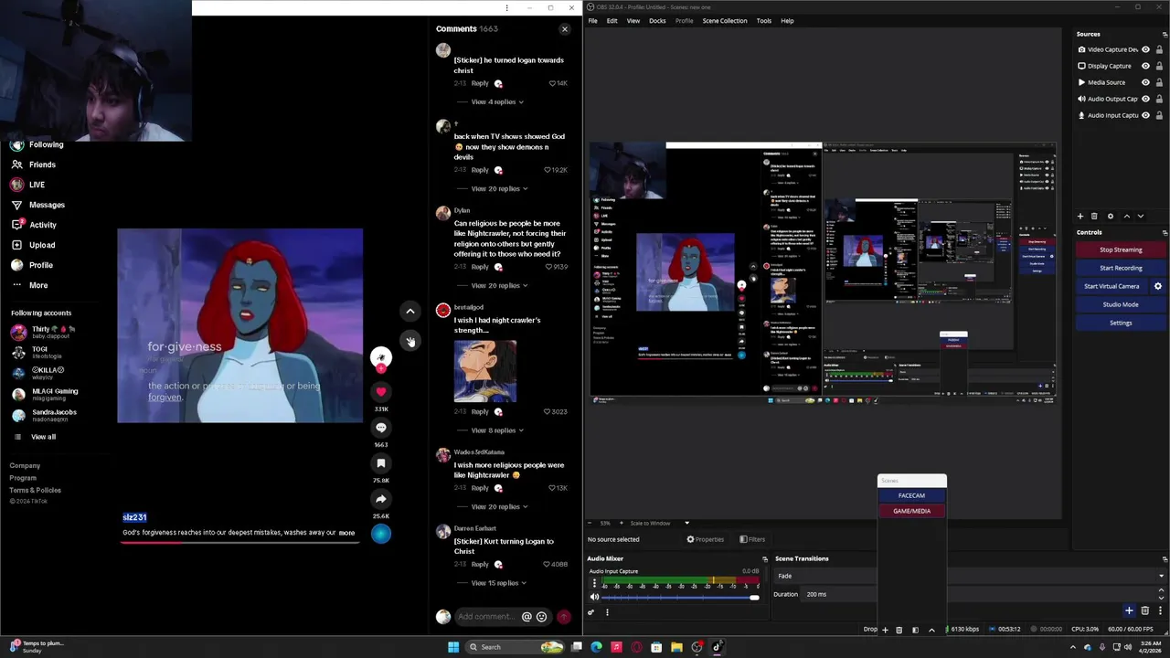Viewport: 1170px width, 658px height.
Task: Open OBS Edit menu
Action: coord(612,21)
